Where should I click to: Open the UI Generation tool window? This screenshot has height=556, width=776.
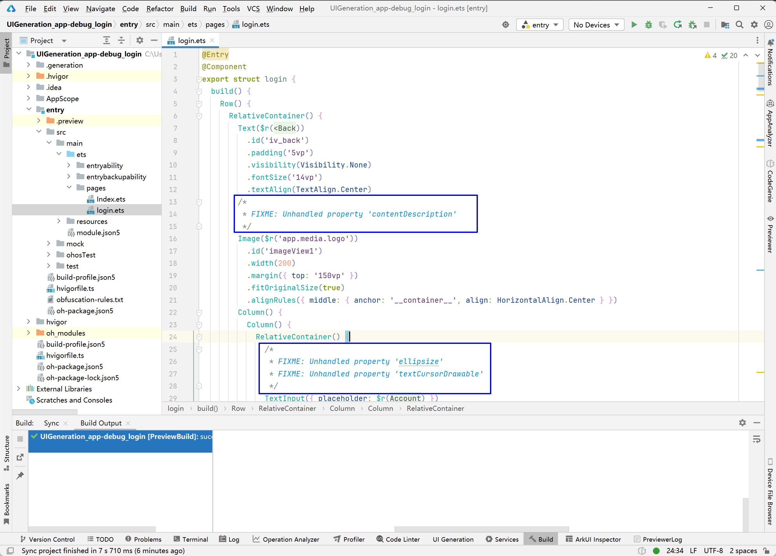tap(453, 539)
